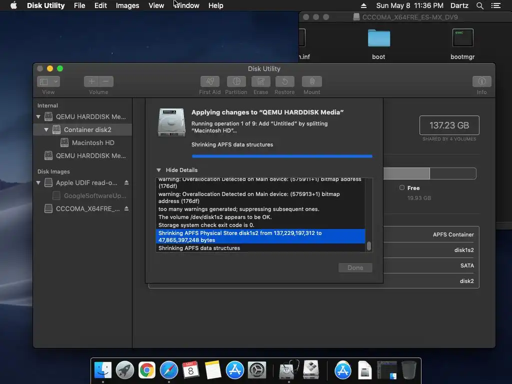This screenshot has height=384, width=512.
Task: Select the Free radio indicator
Action: click(x=402, y=188)
